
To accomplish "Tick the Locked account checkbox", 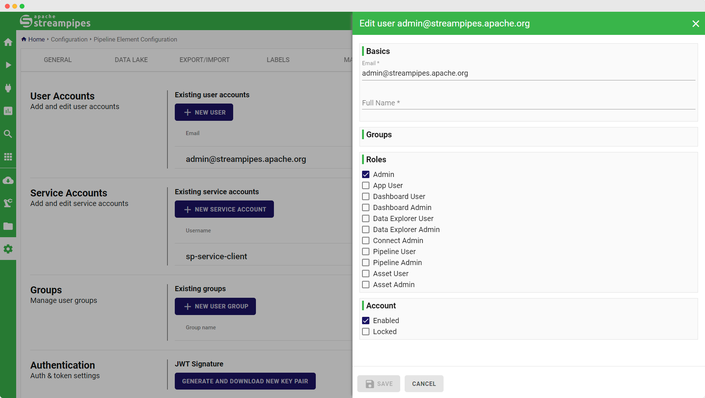I will pyautogui.click(x=366, y=332).
